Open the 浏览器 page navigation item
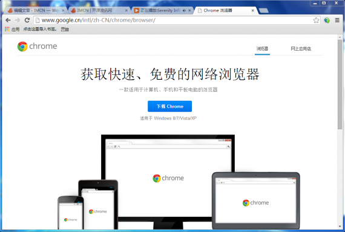Screen dimensions: 345x232 [x=262, y=48]
